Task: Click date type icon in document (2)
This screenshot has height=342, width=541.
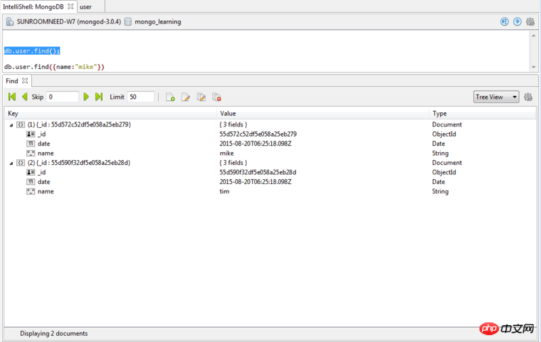Action: point(30,182)
